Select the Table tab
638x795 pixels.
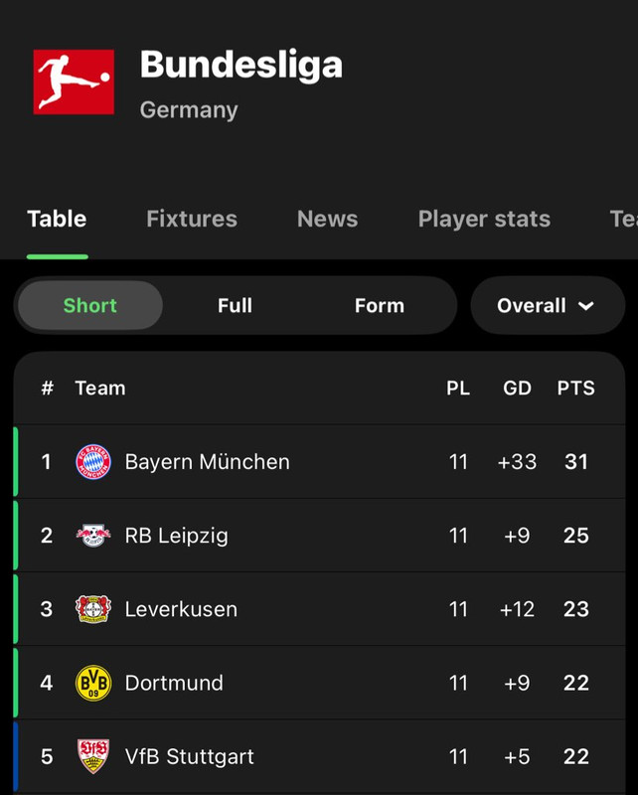click(x=57, y=219)
